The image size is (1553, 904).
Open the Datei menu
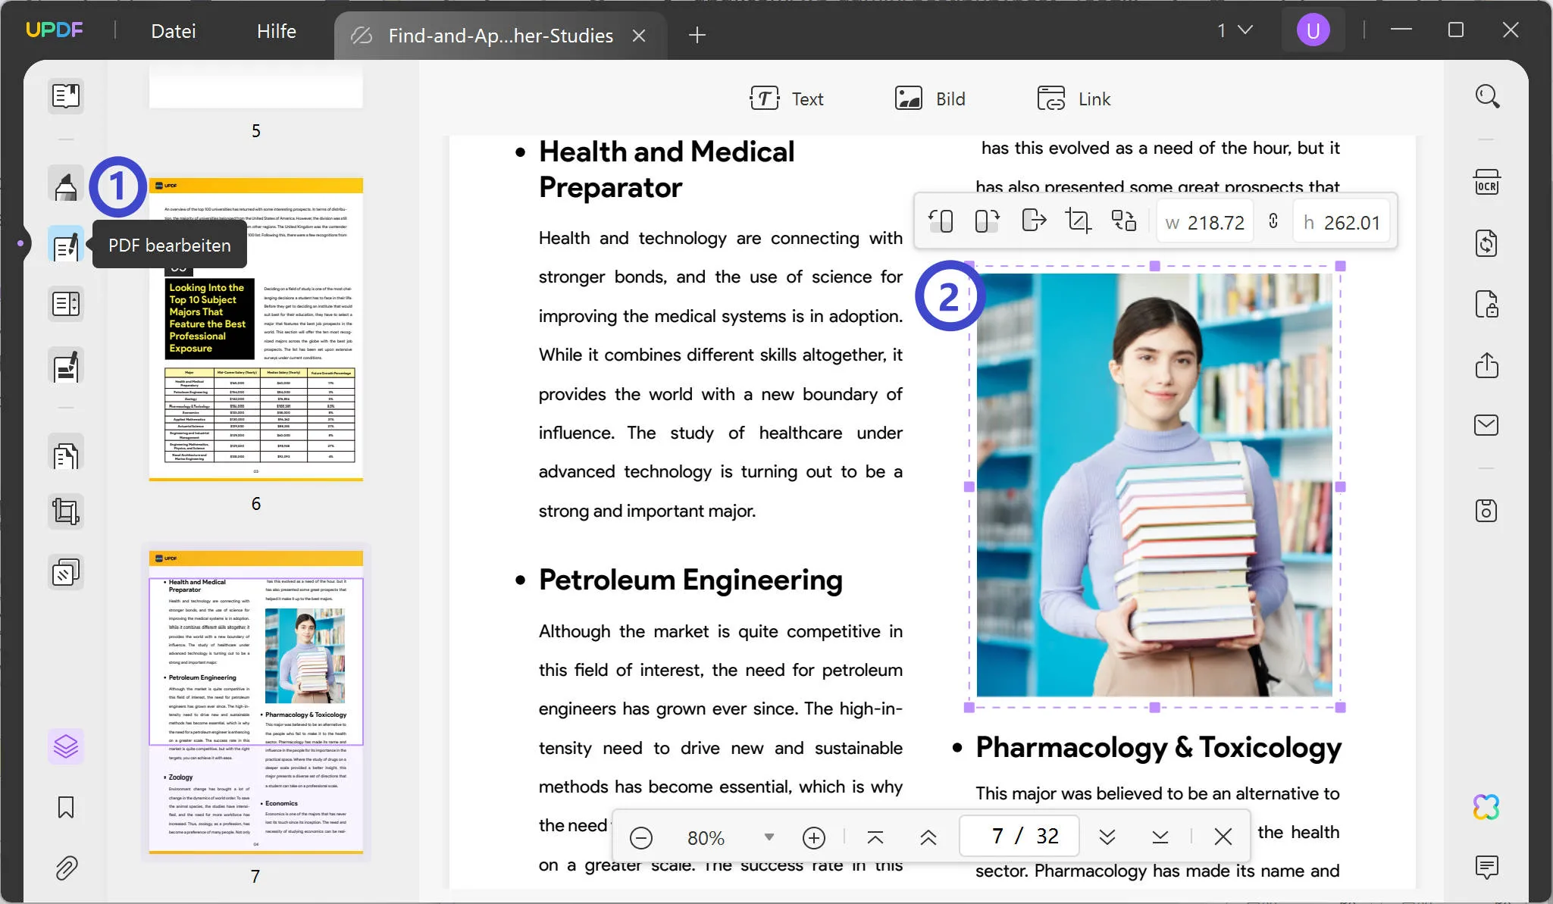point(173,30)
